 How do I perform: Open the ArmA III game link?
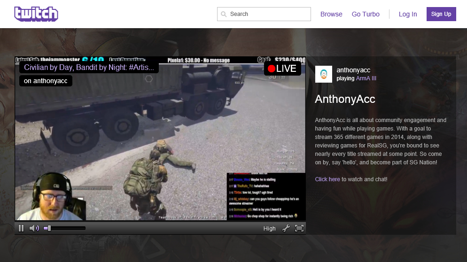(x=366, y=78)
